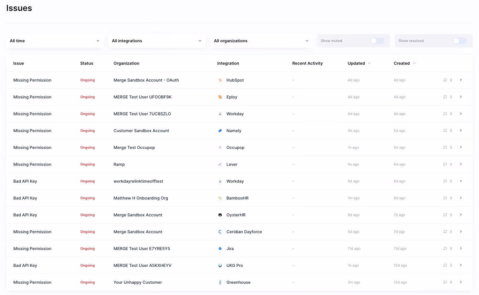Click the 4s ago updated value for Lever
The height and width of the screenshot is (295, 479).
pos(353,164)
